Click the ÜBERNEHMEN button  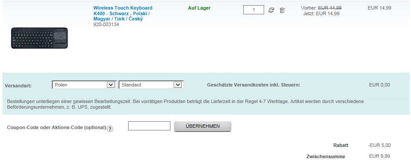point(203,126)
